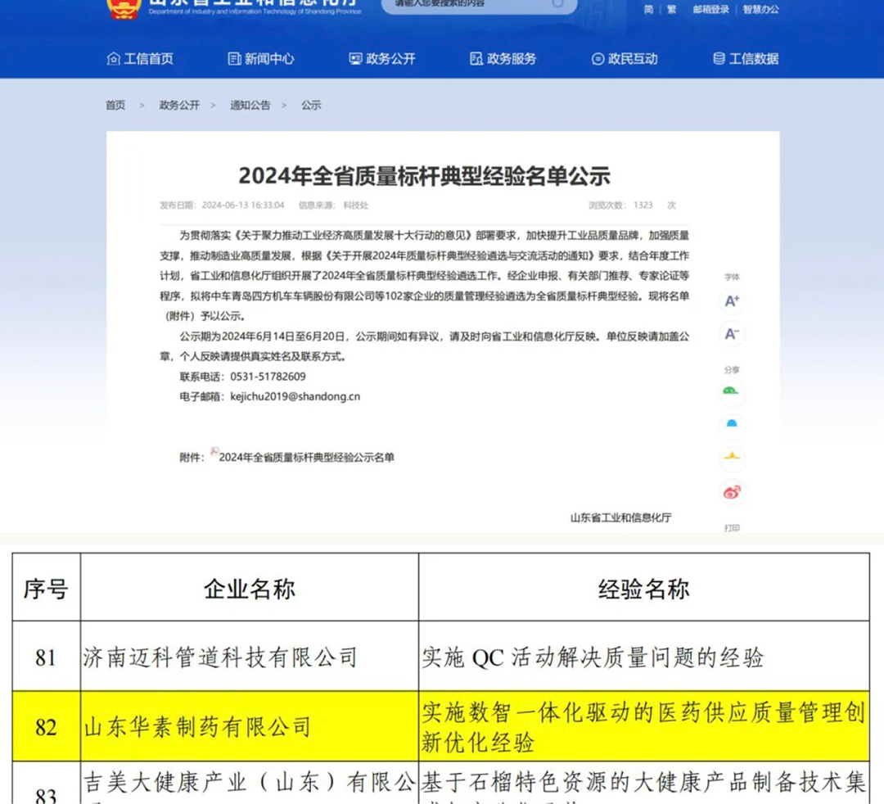Share via yellow Qzone star icon
Screen dimensions: 884x804
click(x=732, y=457)
